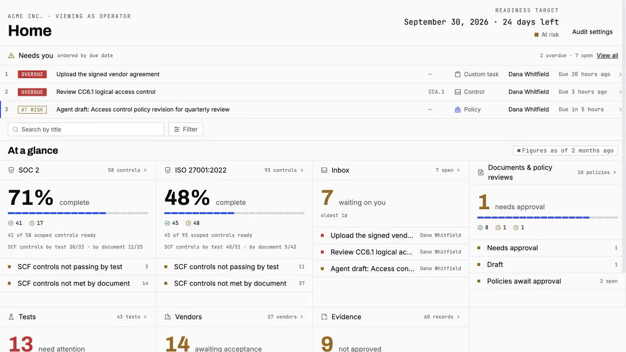Click the Custom task clipboard icon

click(x=458, y=74)
